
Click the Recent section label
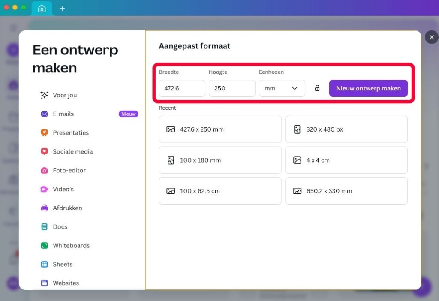(168, 108)
